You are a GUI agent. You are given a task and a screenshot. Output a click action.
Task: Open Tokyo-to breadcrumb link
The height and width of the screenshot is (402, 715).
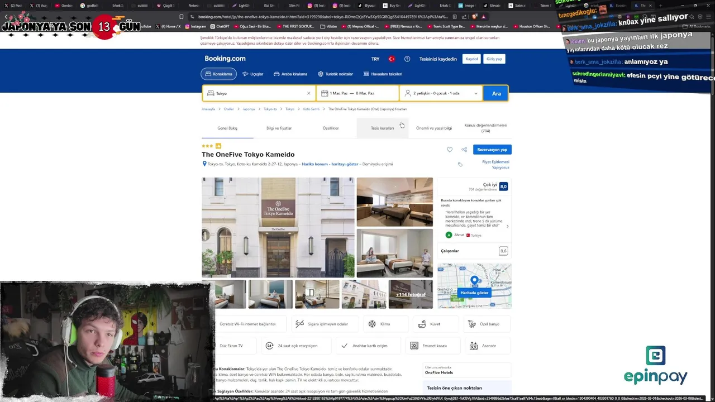(x=270, y=109)
